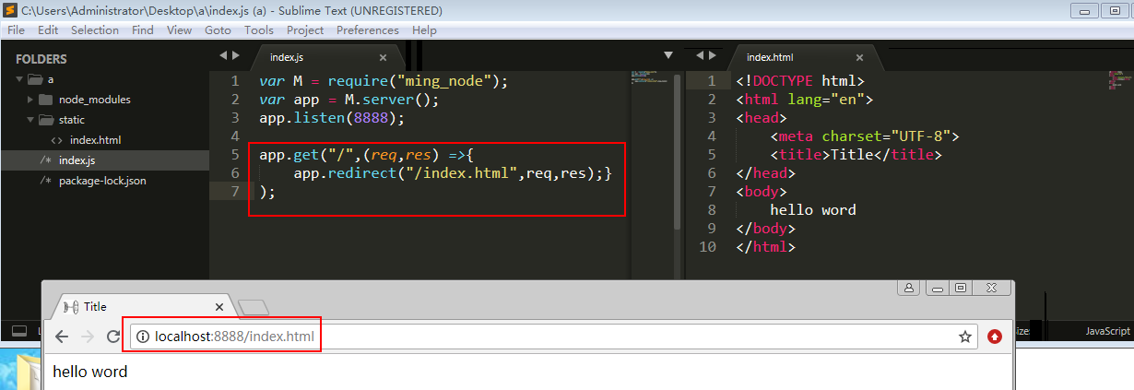Click the node_modules folder icon

(x=46, y=100)
